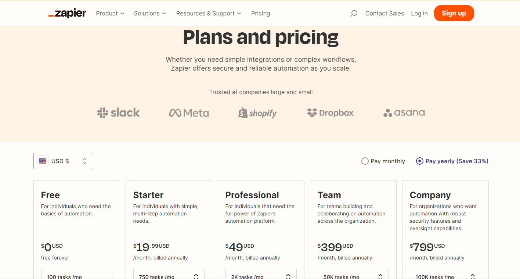Click the Log in link
Screen dimensions: 520x279
click(x=419, y=13)
